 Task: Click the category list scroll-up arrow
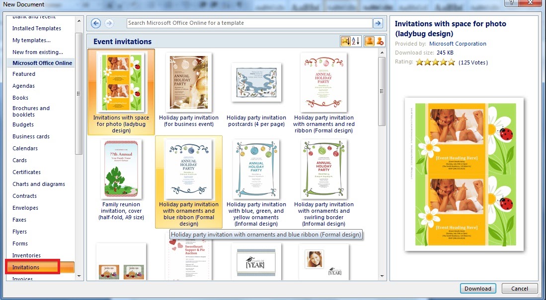coord(78,21)
